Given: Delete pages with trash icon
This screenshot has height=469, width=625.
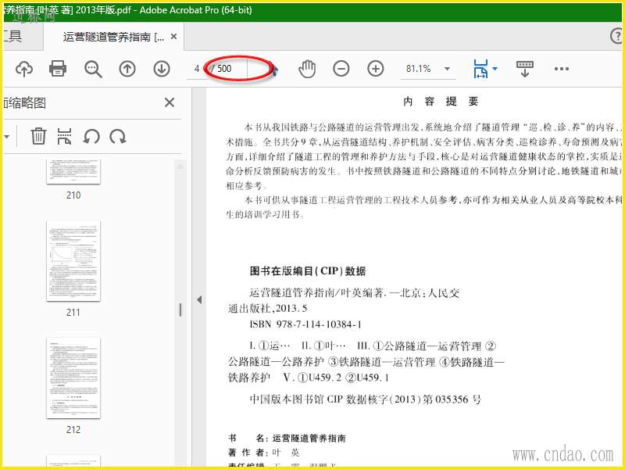Looking at the screenshot, I should pos(38,136).
